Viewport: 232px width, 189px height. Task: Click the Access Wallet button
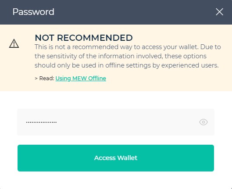pos(116,158)
